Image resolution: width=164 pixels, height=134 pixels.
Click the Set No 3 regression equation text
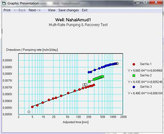[145, 93]
